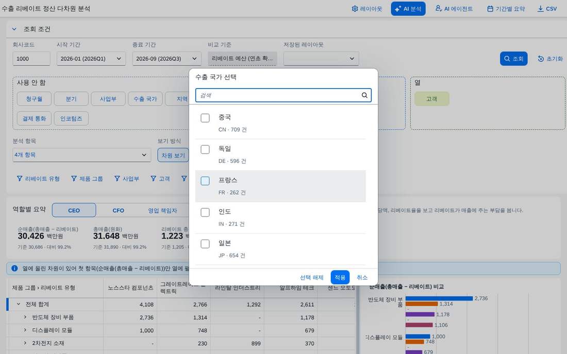The image size is (567, 354).
Task: Download data with the CSV button
Action: pyautogui.click(x=547, y=9)
